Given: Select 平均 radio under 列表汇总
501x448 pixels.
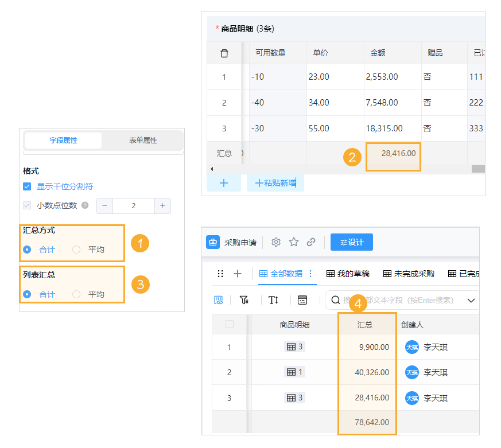Looking at the screenshot, I should click(75, 293).
